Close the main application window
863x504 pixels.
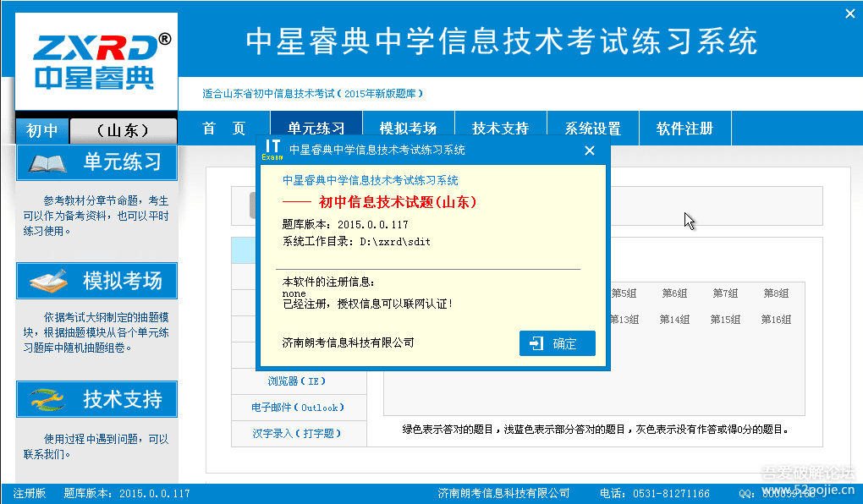850,14
